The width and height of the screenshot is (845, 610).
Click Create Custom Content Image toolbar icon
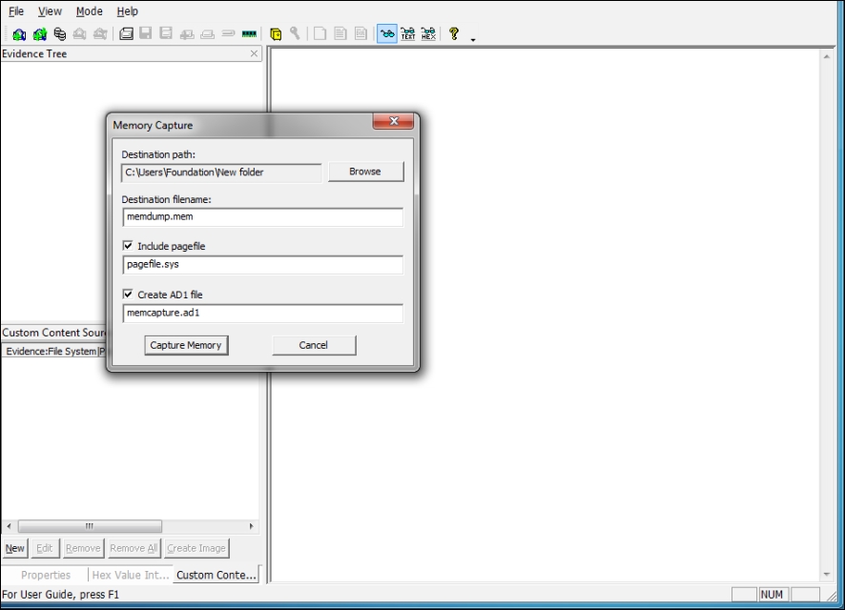pos(208,34)
